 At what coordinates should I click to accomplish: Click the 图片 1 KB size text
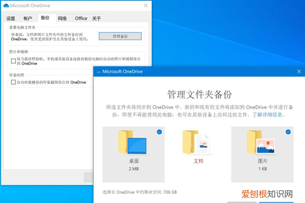tap(263, 169)
